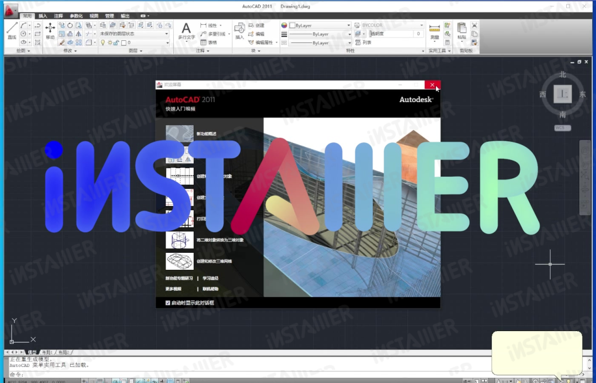Screen dimensions: 596x383
Task: Expand the 注释 panel flyout
Action: [203, 51]
